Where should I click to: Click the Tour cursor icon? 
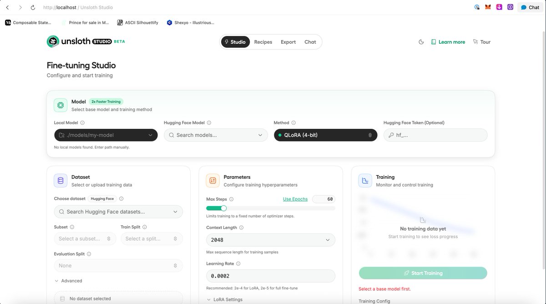pyautogui.click(x=475, y=42)
